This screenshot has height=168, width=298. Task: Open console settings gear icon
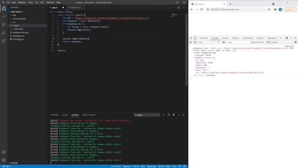point(295,42)
